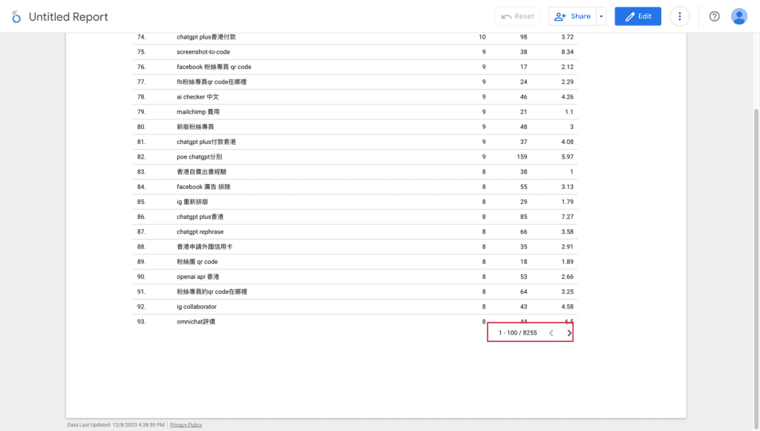Click row number 80. in table
760x431 pixels.
[141, 127]
